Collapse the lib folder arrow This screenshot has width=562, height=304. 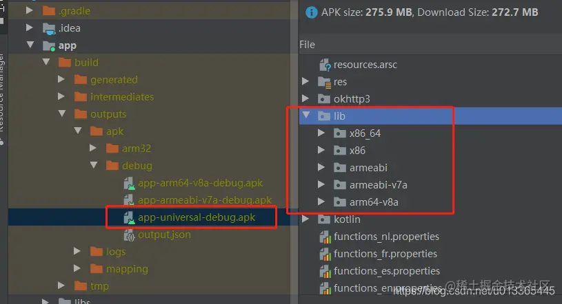tap(306, 115)
